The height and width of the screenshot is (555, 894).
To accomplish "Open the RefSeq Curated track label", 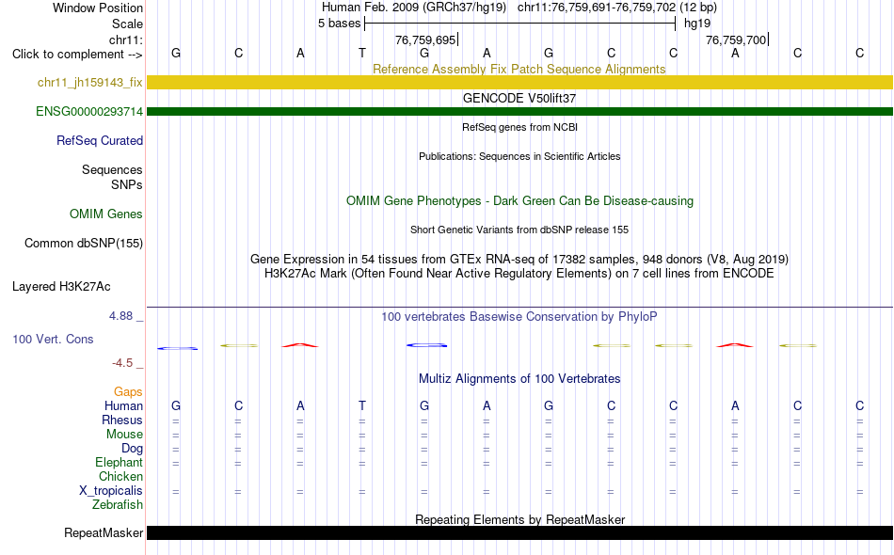I will 99,141.
